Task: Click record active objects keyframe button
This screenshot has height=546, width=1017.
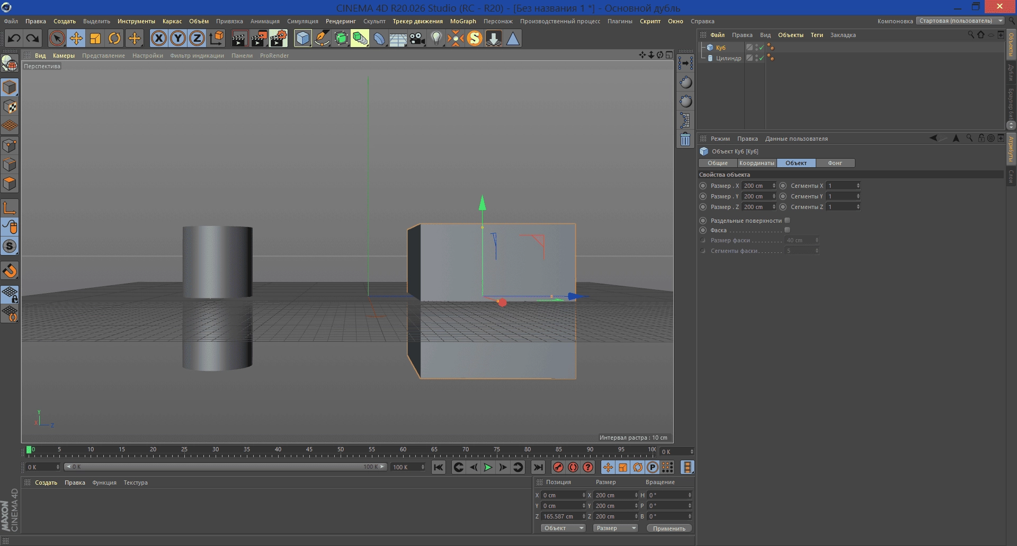Action: (558, 467)
